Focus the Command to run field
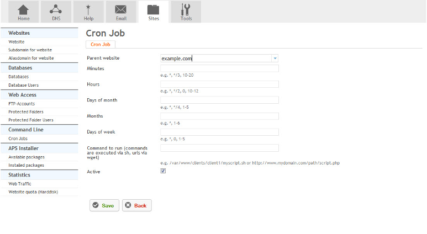This screenshot has height=234, width=427. click(219, 148)
